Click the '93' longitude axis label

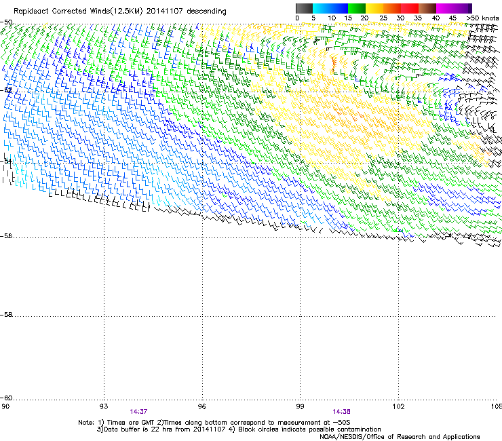click(104, 406)
